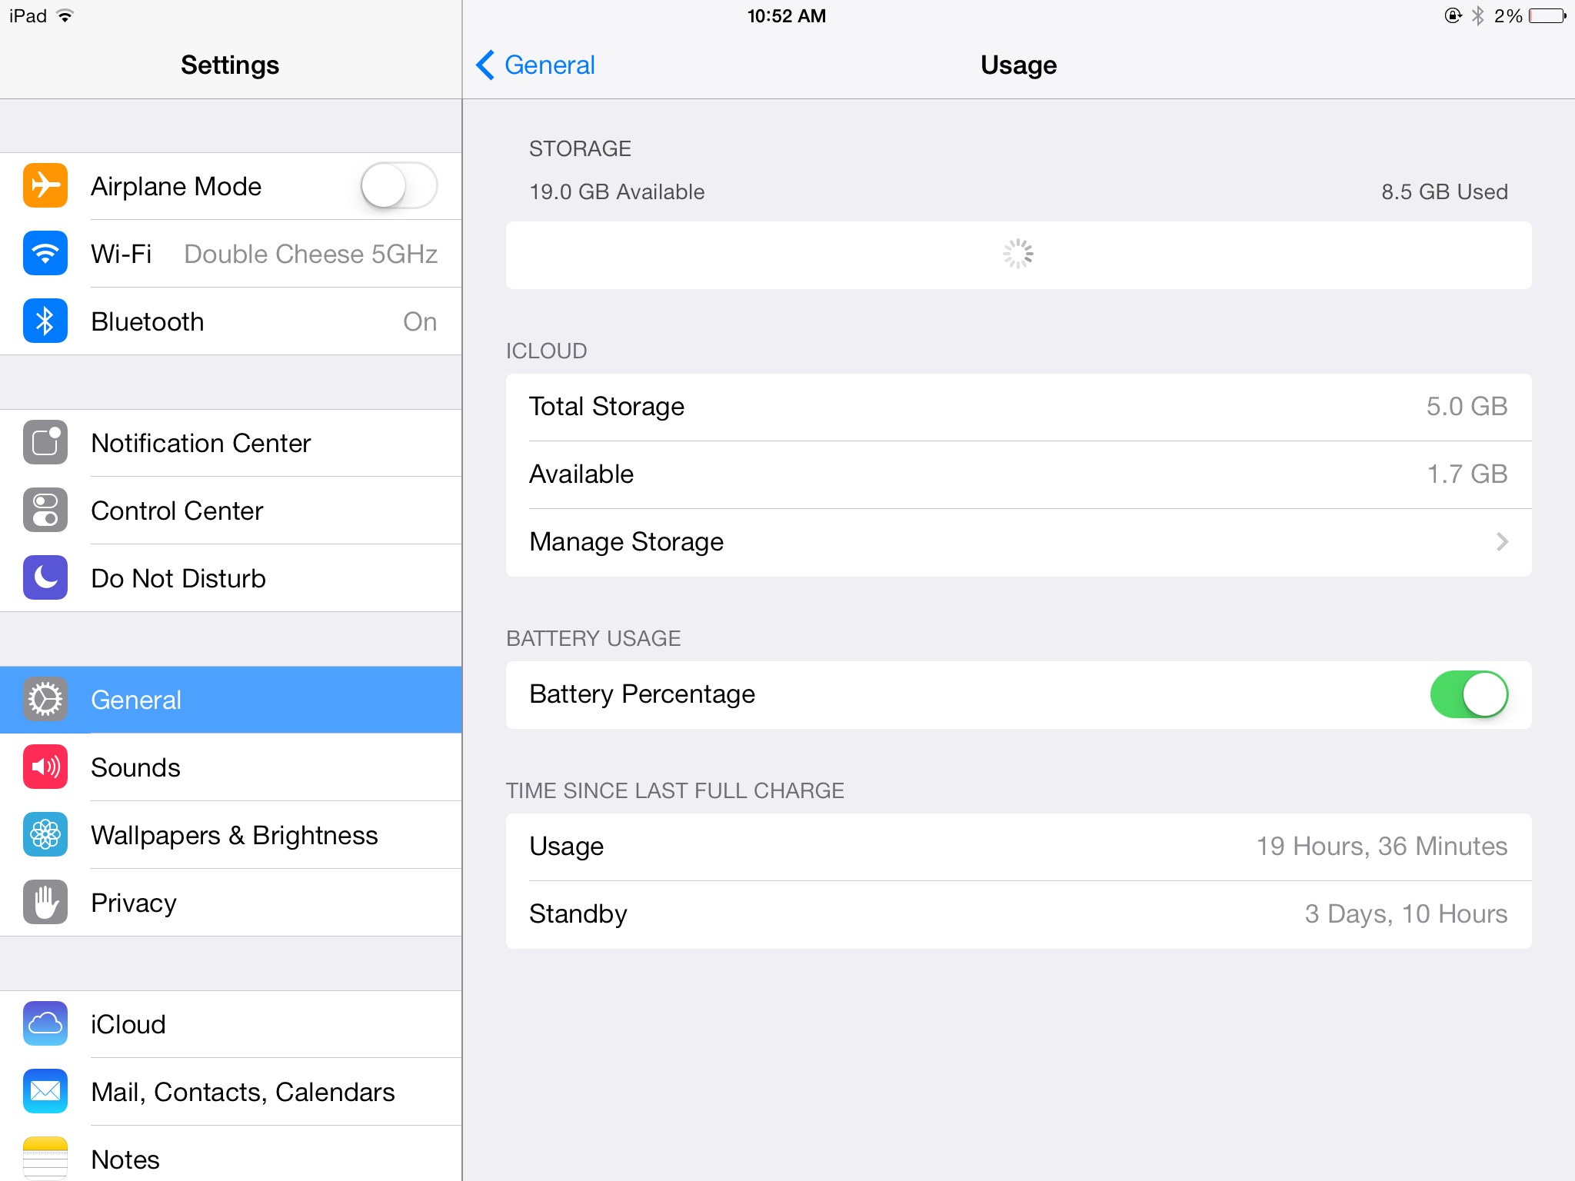Tap the Bluetooth On status text

pyautogui.click(x=420, y=321)
